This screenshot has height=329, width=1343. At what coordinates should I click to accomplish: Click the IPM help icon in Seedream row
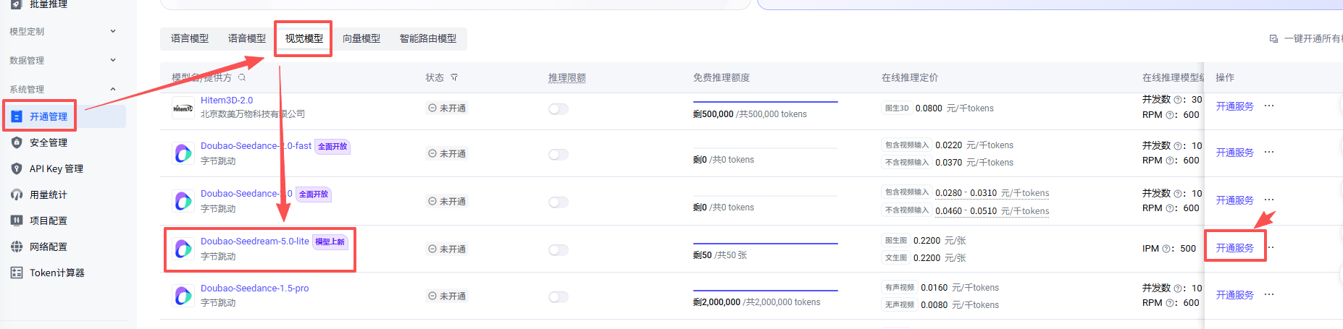pyautogui.click(x=1166, y=249)
